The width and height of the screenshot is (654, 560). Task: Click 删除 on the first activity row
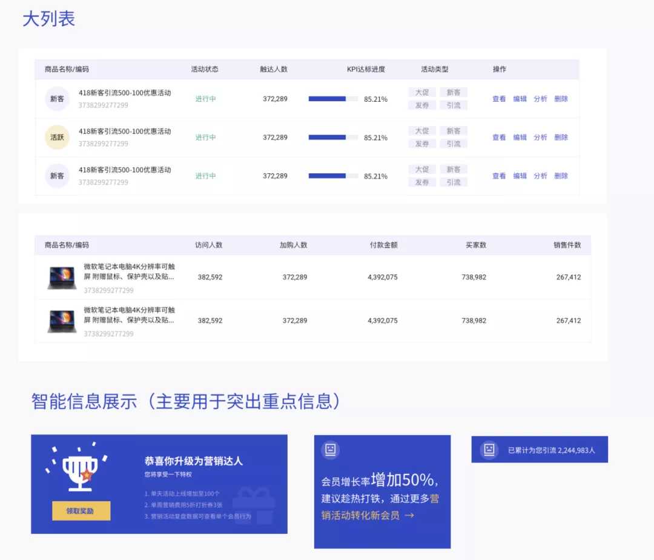click(x=560, y=99)
